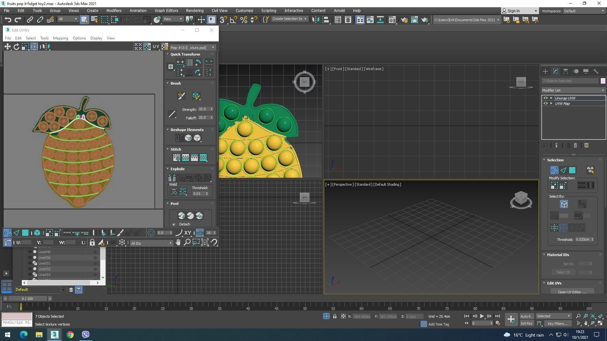Open the Rendering menu

(194, 10)
